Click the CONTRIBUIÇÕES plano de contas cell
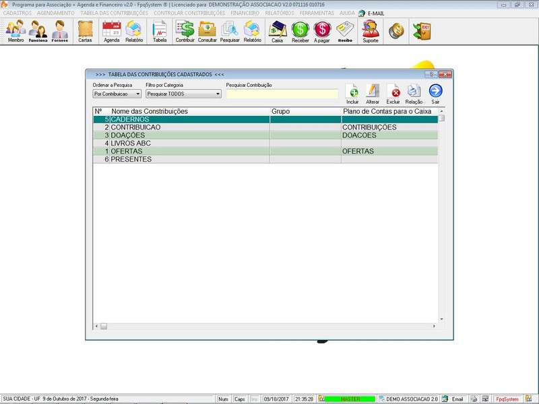This screenshot has height=404, width=539. coord(389,127)
